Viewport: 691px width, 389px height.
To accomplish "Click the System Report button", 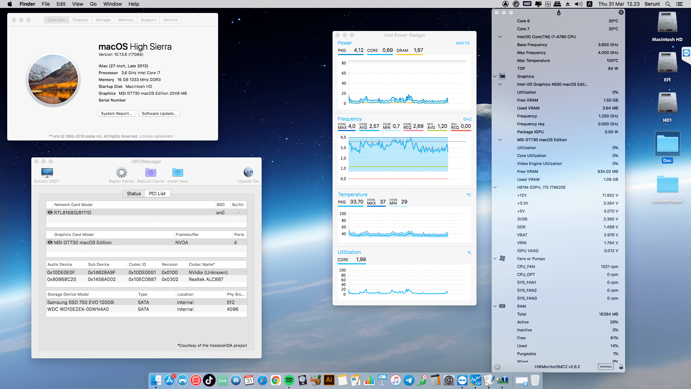I will pyautogui.click(x=117, y=113).
